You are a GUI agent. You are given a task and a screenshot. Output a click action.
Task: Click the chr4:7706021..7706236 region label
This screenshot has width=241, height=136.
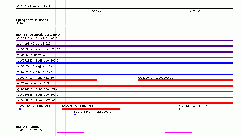33,6
